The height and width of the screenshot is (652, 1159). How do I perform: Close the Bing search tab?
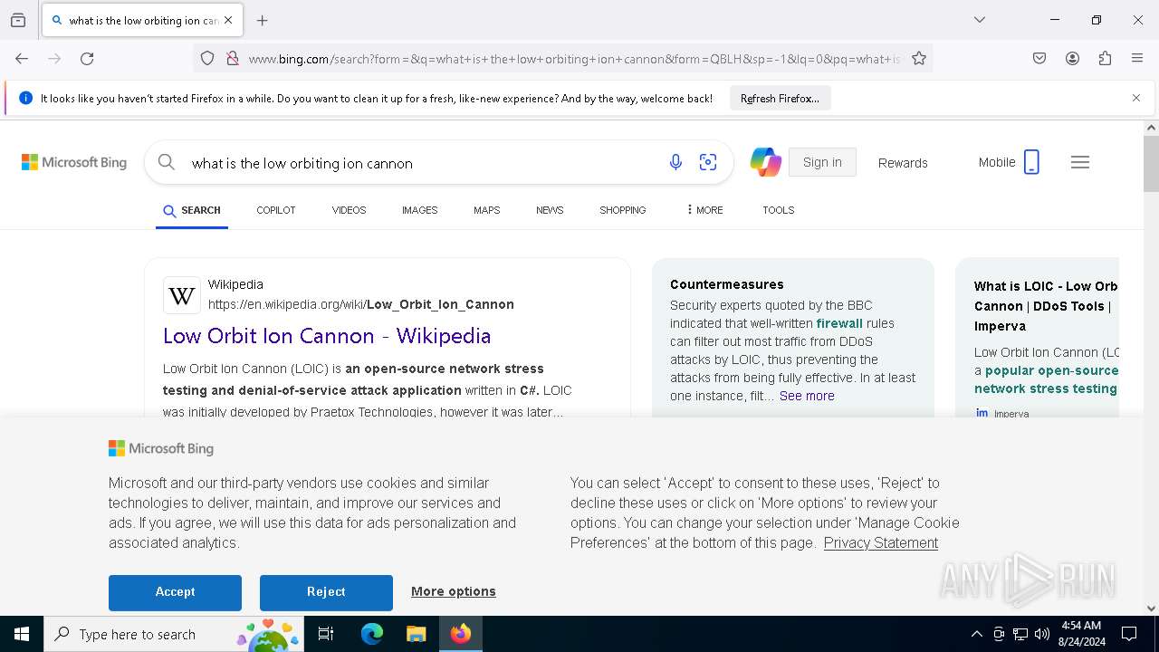click(x=228, y=20)
